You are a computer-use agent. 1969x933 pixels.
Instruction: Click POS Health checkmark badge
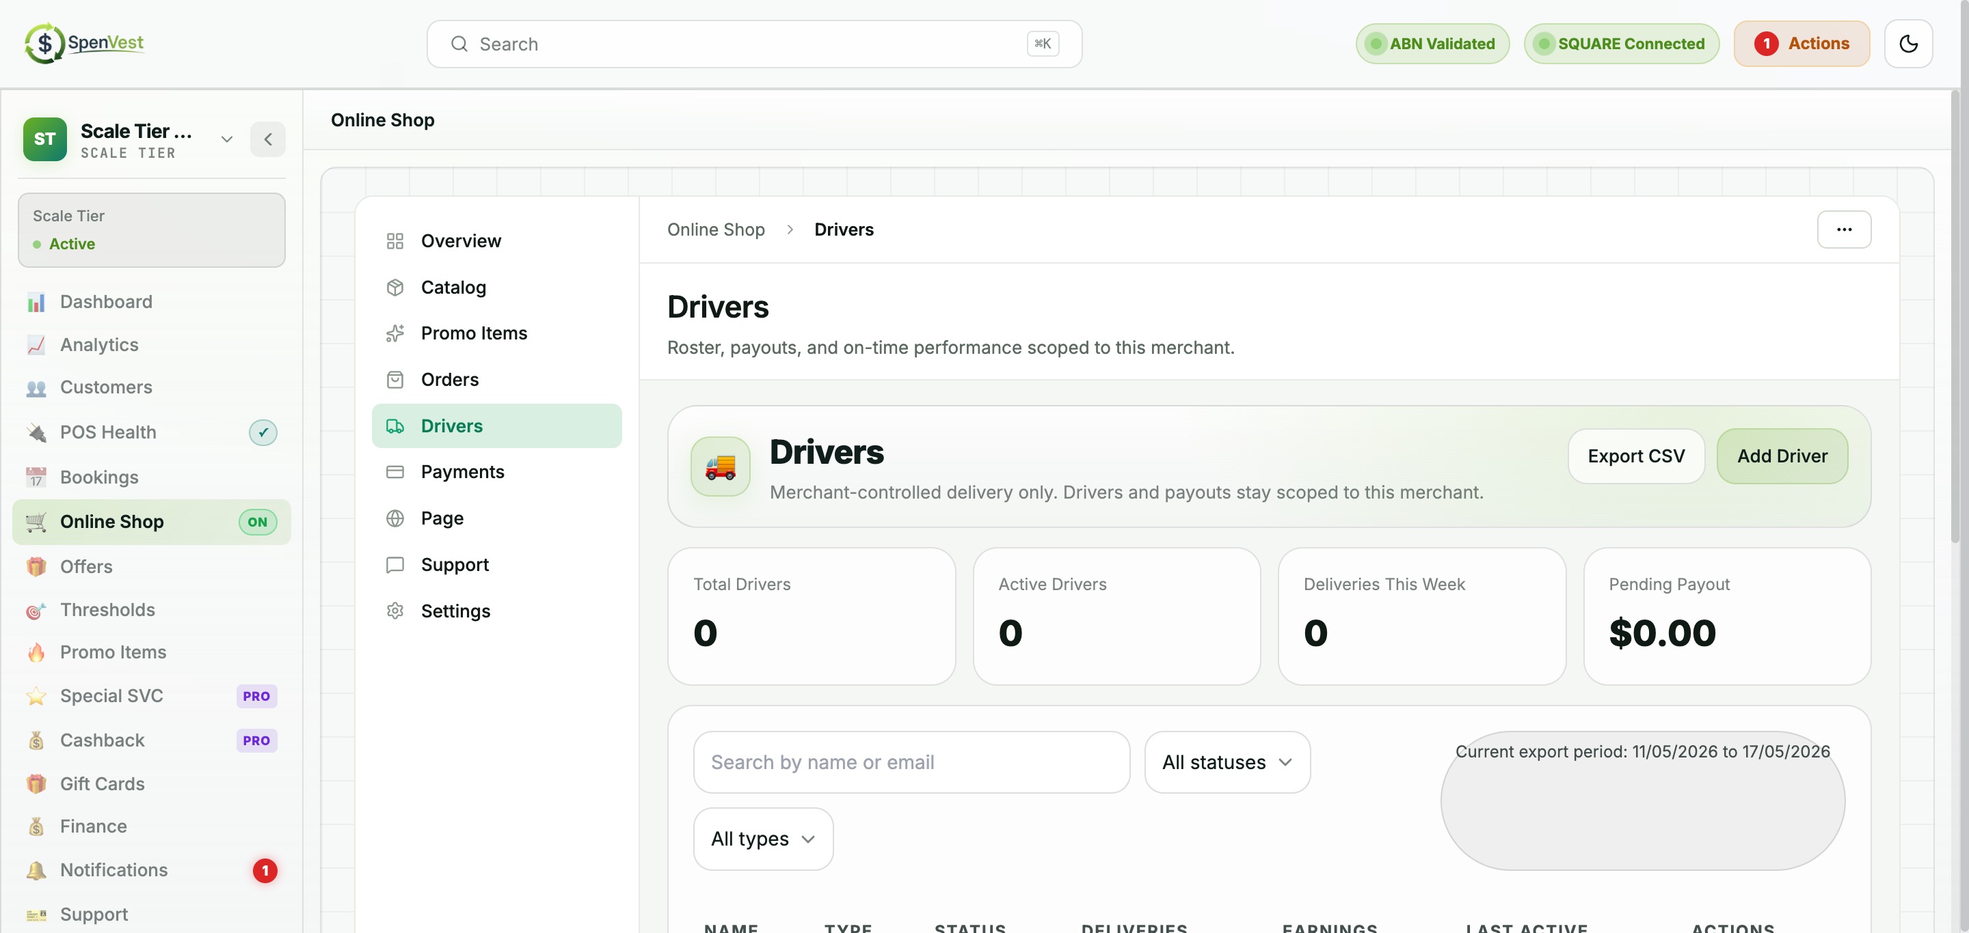[262, 432]
